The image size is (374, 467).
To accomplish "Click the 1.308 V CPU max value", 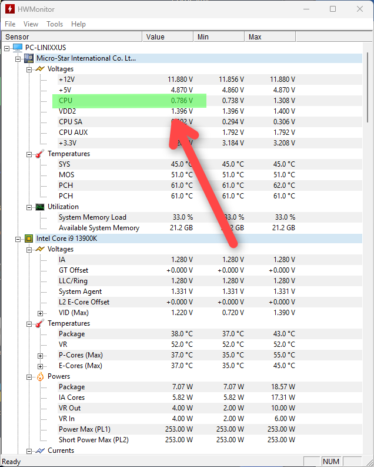I will pyautogui.click(x=284, y=101).
